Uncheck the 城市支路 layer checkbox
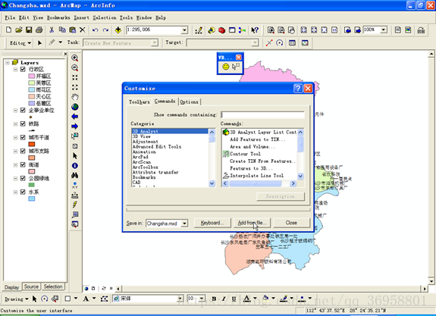The width and height of the screenshot is (436, 316). [23, 151]
